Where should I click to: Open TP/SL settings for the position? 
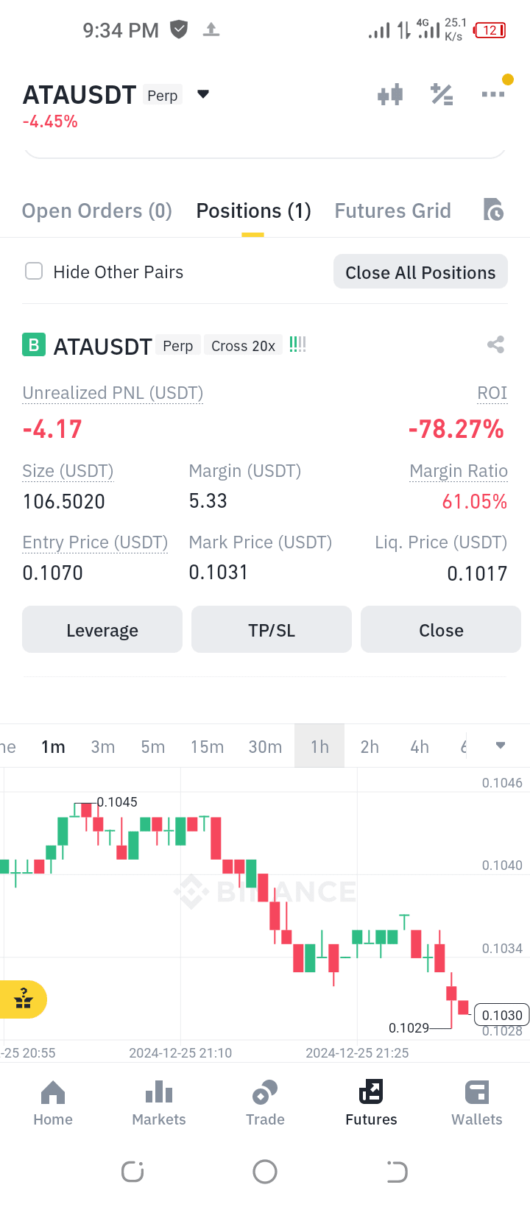pyautogui.click(x=272, y=629)
